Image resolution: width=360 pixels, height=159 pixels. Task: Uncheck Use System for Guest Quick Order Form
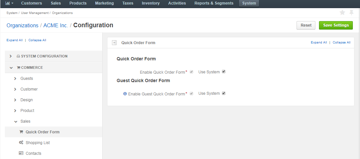coord(224,93)
